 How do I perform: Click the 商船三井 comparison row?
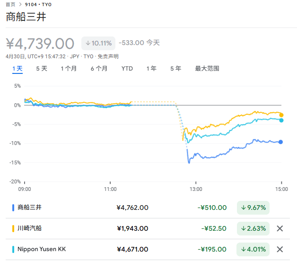[142, 208]
